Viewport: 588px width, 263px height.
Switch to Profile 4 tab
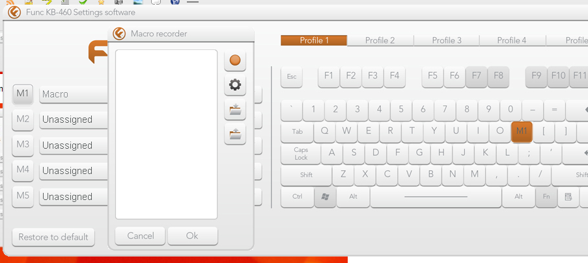512,40
